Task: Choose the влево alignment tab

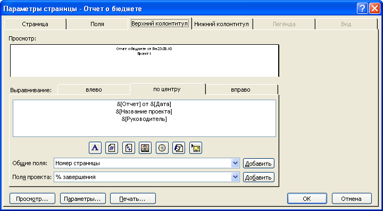Action: pyautogui.click(x=94, y=90)
